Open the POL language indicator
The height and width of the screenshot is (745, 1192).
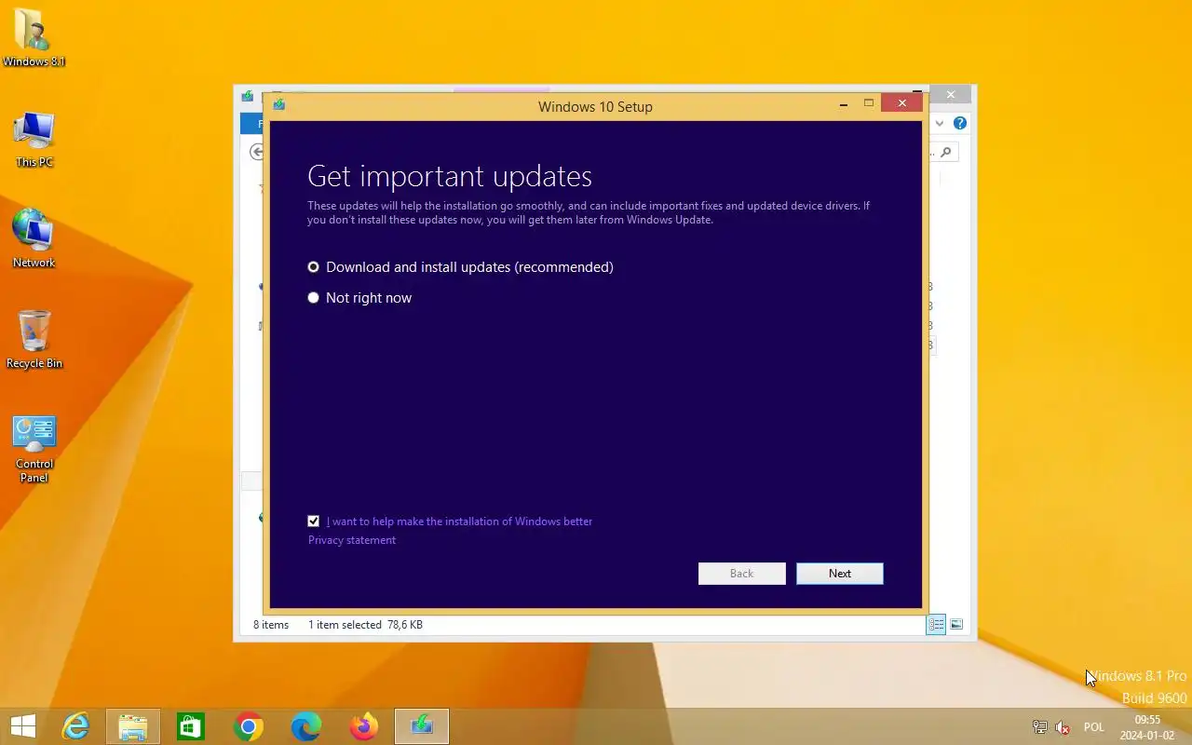click(x=1093, y=727)
